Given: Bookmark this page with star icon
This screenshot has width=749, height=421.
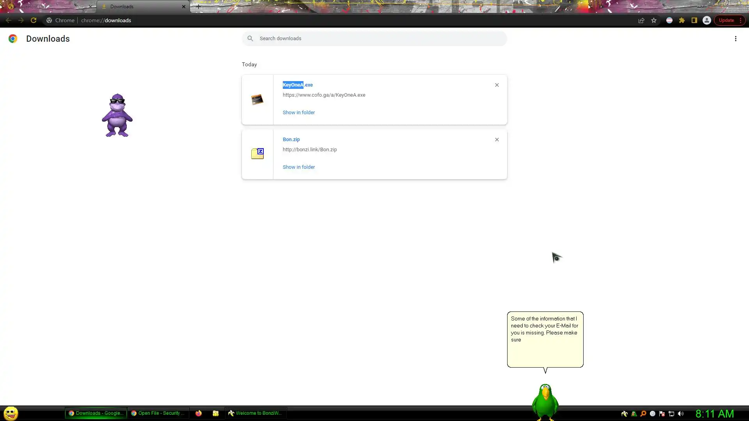Looking at the screenshot, I should coord(654,20).
